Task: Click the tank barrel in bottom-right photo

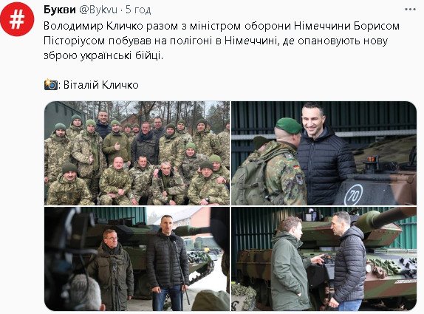Action: point(387,217)
